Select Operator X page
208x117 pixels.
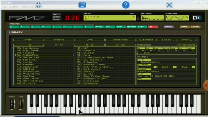(78, 27)
